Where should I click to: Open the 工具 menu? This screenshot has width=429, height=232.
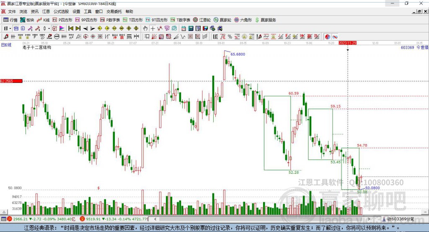88,11
